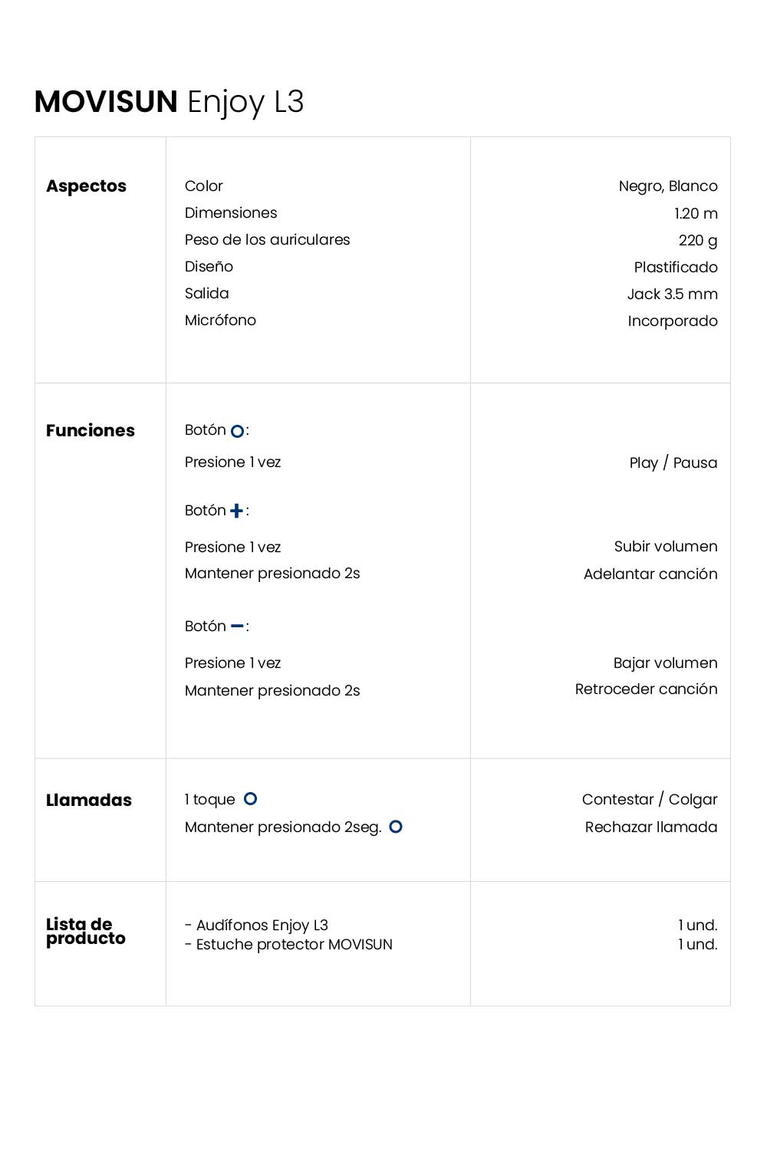Click the Rechazar llamada text
Screen dimensions: 767x1151
[x=651, y=827]
